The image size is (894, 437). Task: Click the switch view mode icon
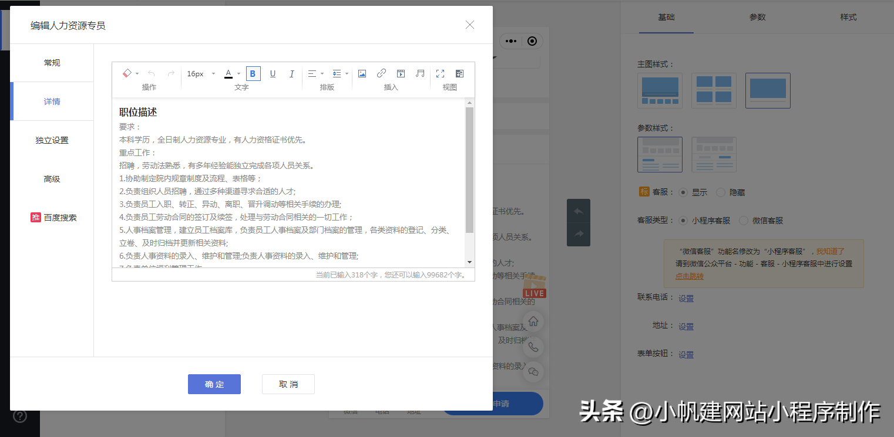pyautogui.click(x=460, y=73)
